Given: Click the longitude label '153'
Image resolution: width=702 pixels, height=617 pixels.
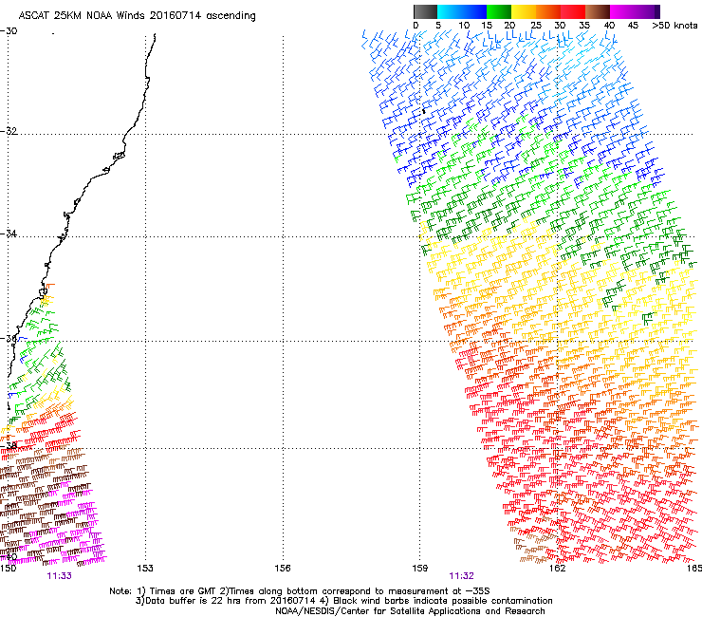Looking at the screenshot, I should [x=145, y=569].
